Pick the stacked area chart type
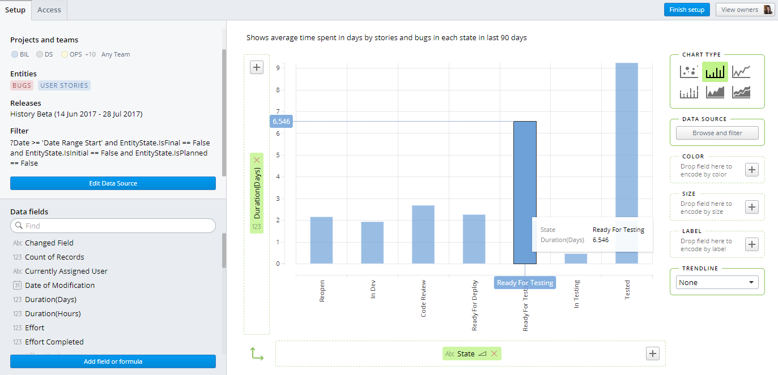The image size is (778, 375). pyautogui.click(x=741, y=92)
